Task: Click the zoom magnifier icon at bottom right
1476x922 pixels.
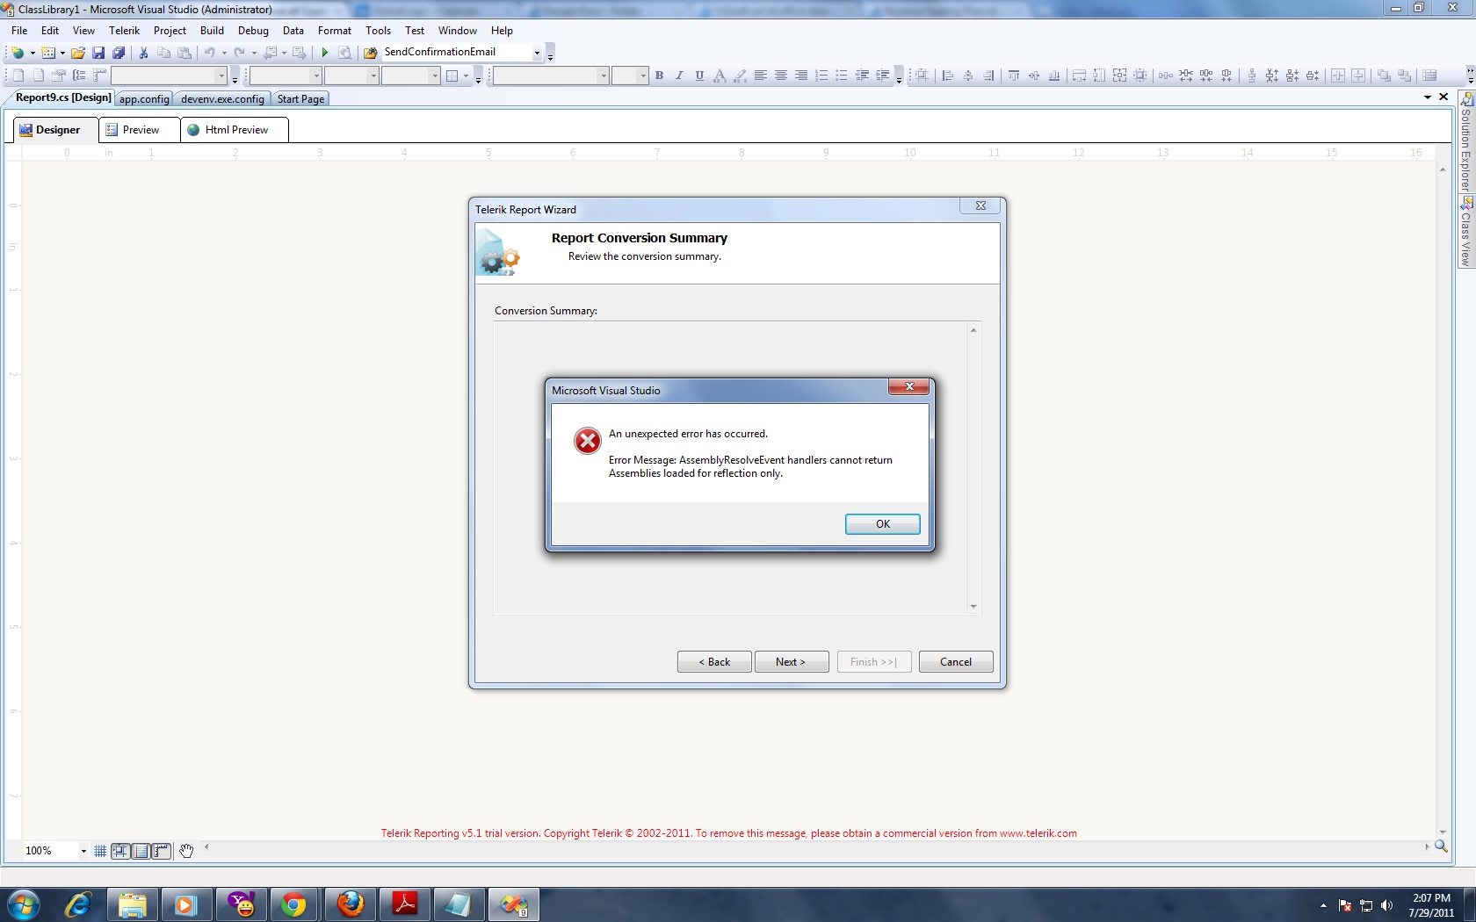Action: click(x=1441, y=846)
